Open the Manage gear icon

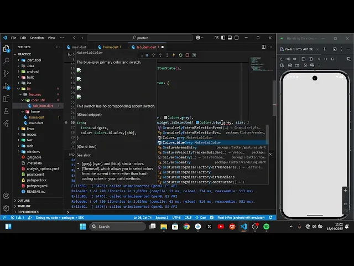coord(6,208)
